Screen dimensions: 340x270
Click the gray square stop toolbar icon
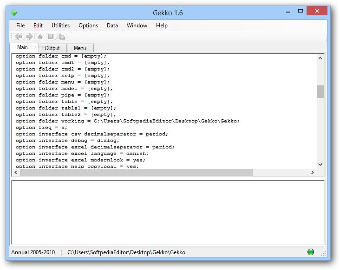tap(51, 37)
